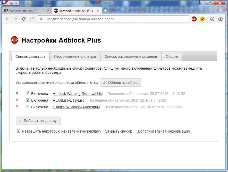228x172 pixels.
Task: Remove RuAdList+EasyList subscription
Action: pyautogui.click(x=17, y=100)
